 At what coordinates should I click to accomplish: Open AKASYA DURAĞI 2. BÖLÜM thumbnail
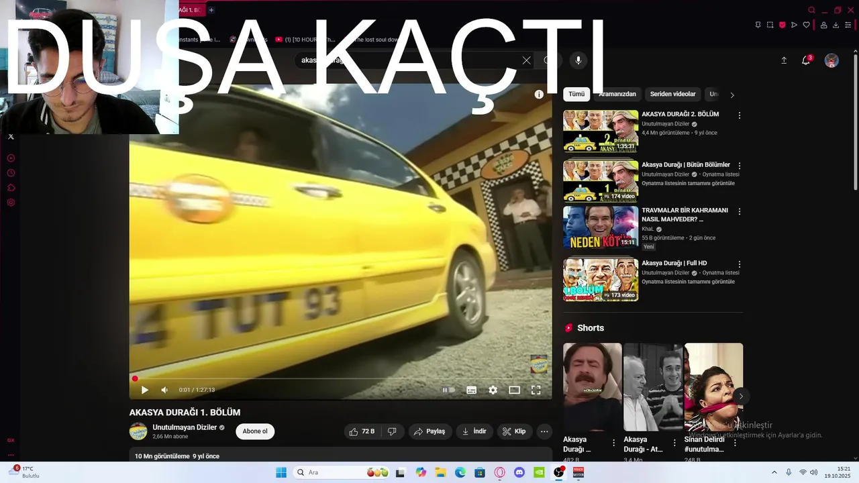point(601,131)
